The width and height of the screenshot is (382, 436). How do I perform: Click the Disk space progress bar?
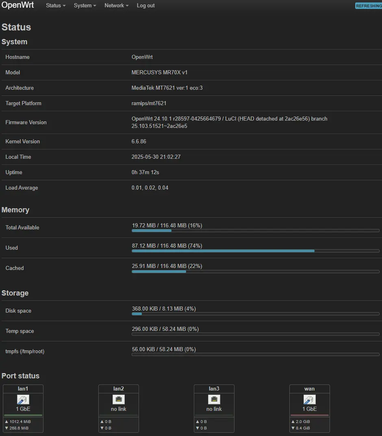(x=256, y=314)
